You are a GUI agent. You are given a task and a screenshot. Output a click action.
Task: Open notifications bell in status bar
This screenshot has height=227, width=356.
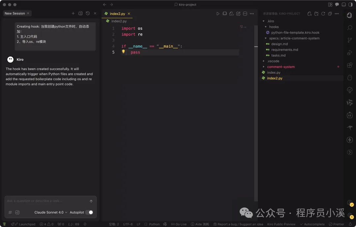(350, 224)
